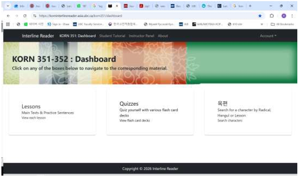
Task: Open the About page in navbar
Action: pyautogui.click(x=163, y=36)
